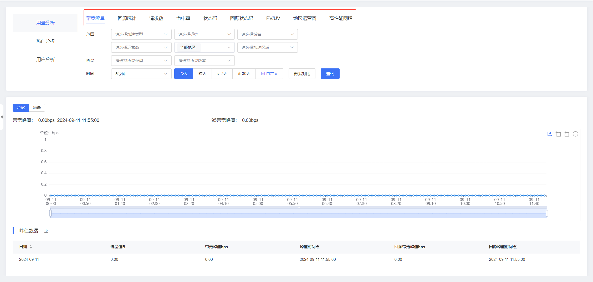Open the 5分钟 granularity dropdown
This screenshot has width=593, height=282.
141,74
